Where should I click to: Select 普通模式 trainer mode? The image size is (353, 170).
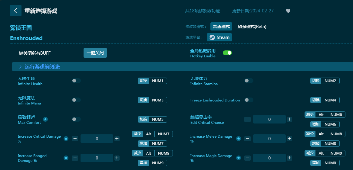tap(221, 27)
